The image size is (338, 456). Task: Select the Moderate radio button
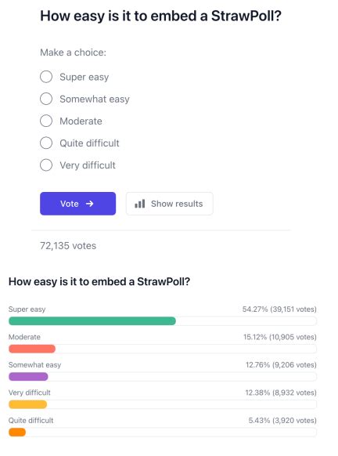pos(46,121)
